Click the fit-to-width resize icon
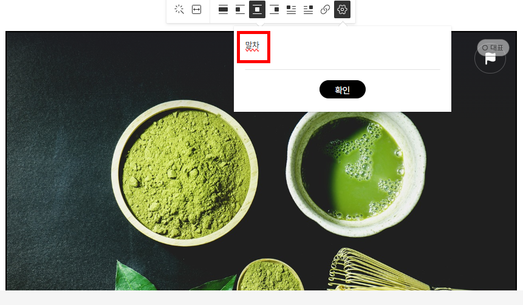523x305 pixels. [196, 9]
